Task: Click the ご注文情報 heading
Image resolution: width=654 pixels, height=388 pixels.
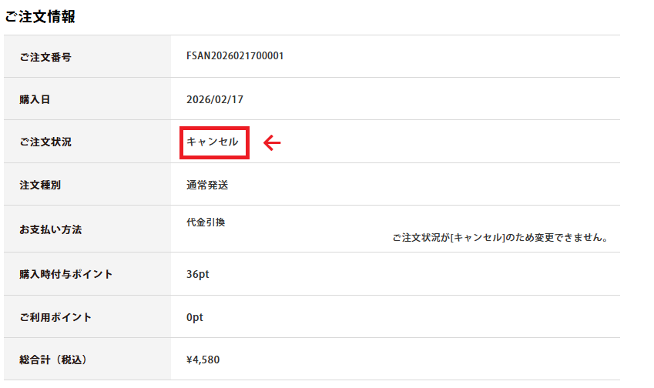Action: click(40, 16)
